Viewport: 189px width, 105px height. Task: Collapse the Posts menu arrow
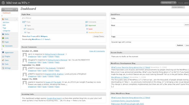click(x=17, y=19)
